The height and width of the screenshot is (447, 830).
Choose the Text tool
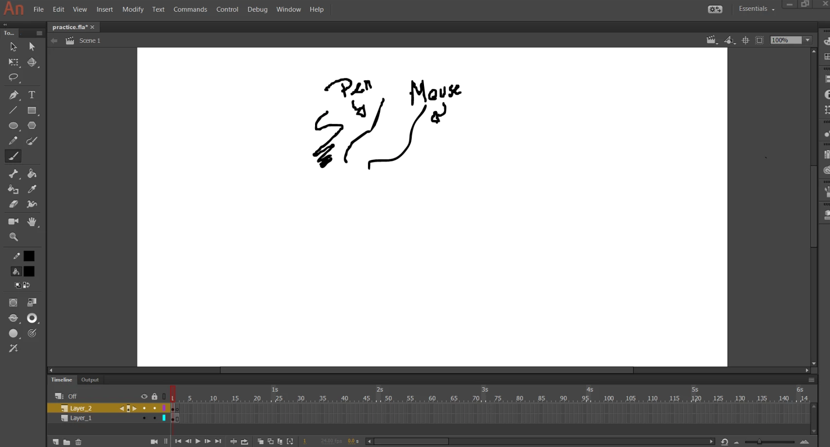(x=32, y=95)
